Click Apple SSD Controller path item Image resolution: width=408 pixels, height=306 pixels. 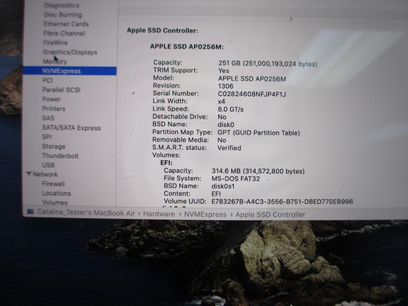click(x=271, y=215)
